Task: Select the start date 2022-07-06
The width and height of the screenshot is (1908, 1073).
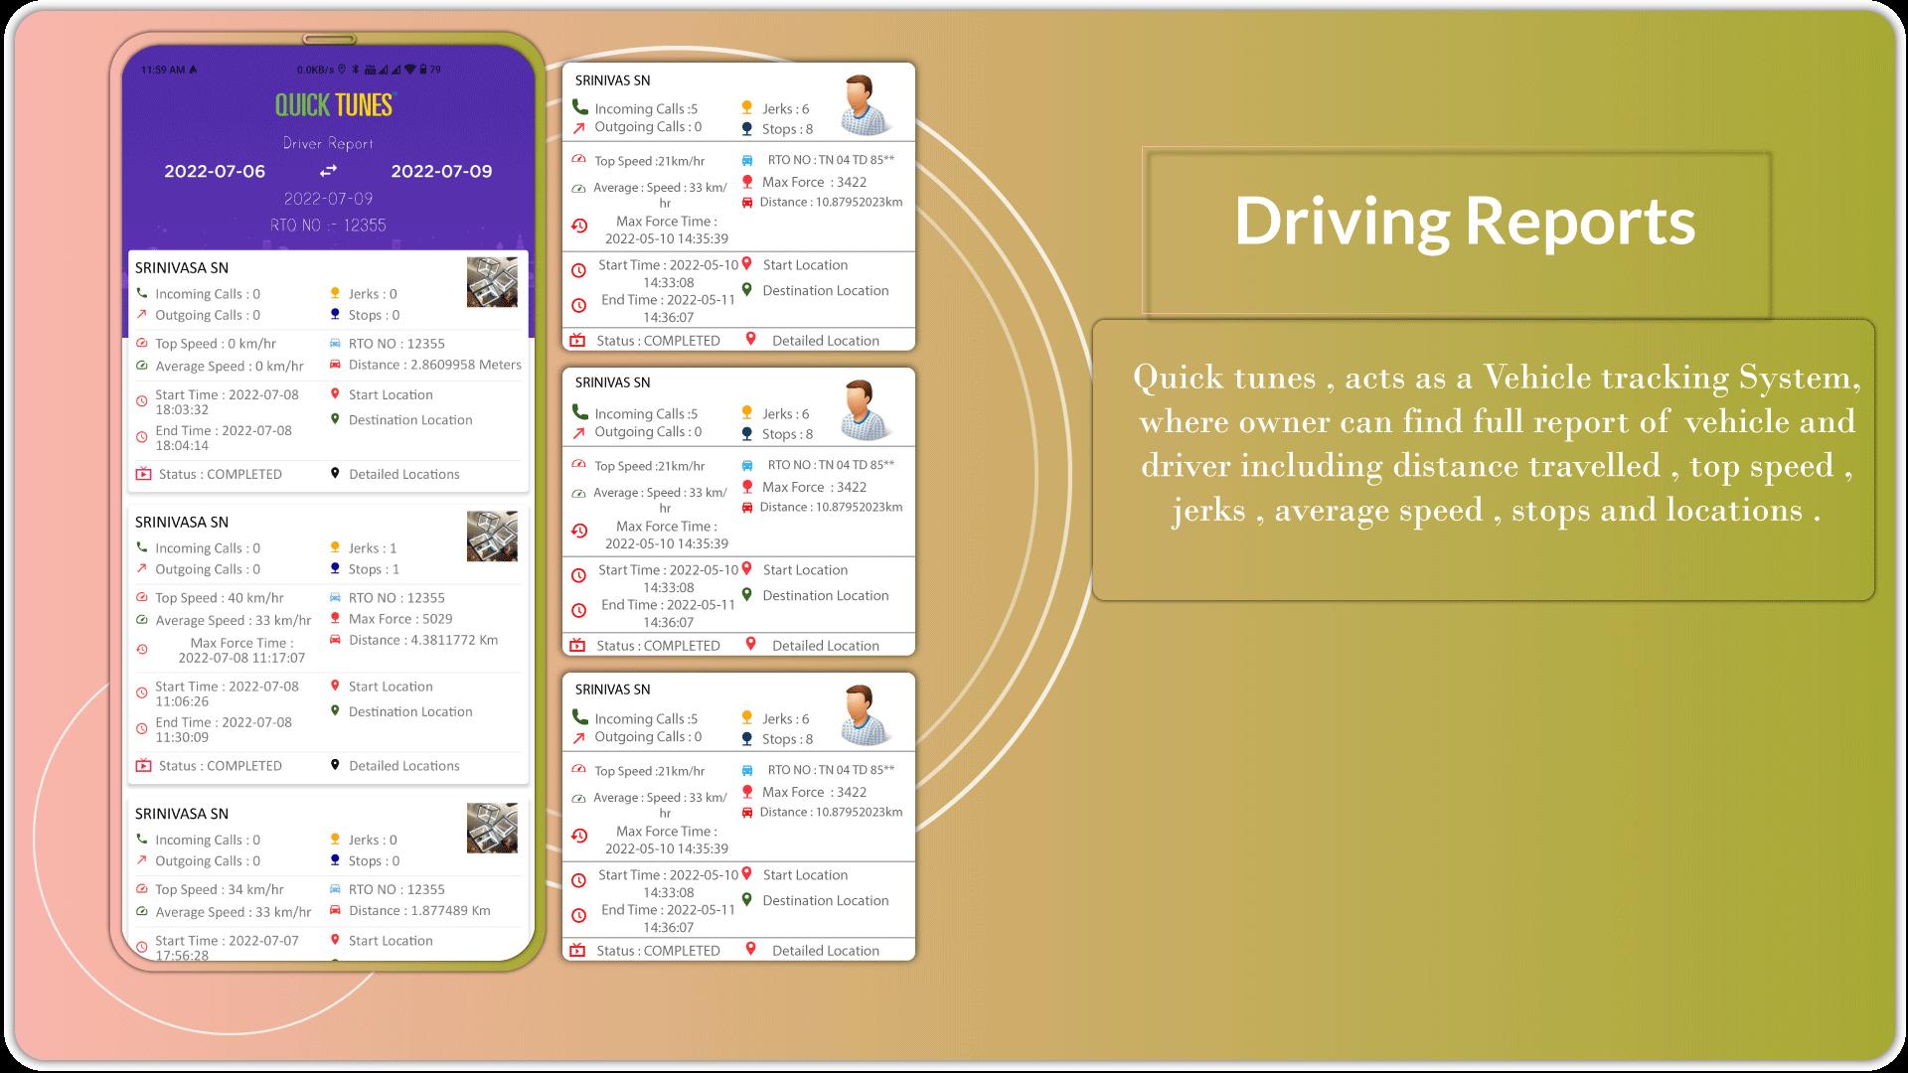Action: coord(215,171)
